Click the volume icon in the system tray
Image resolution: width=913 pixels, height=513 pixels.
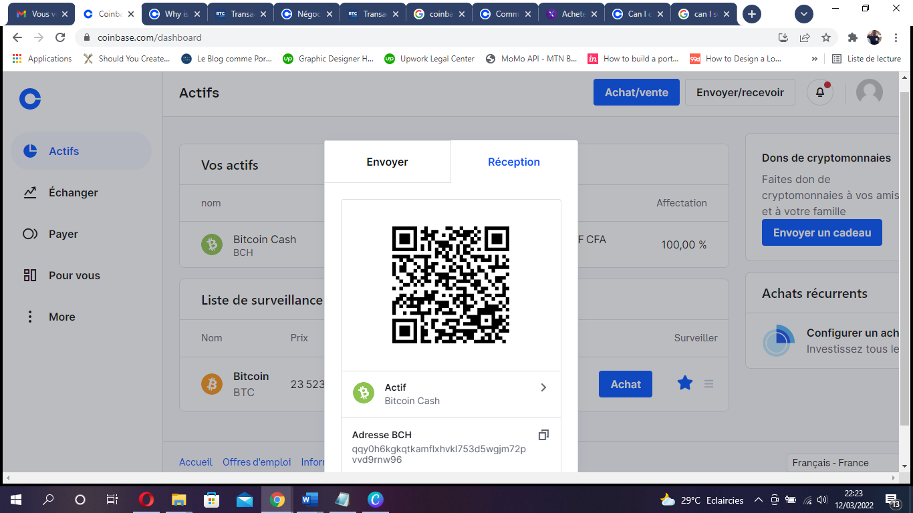pyautogui.click(x=821, y=500)
